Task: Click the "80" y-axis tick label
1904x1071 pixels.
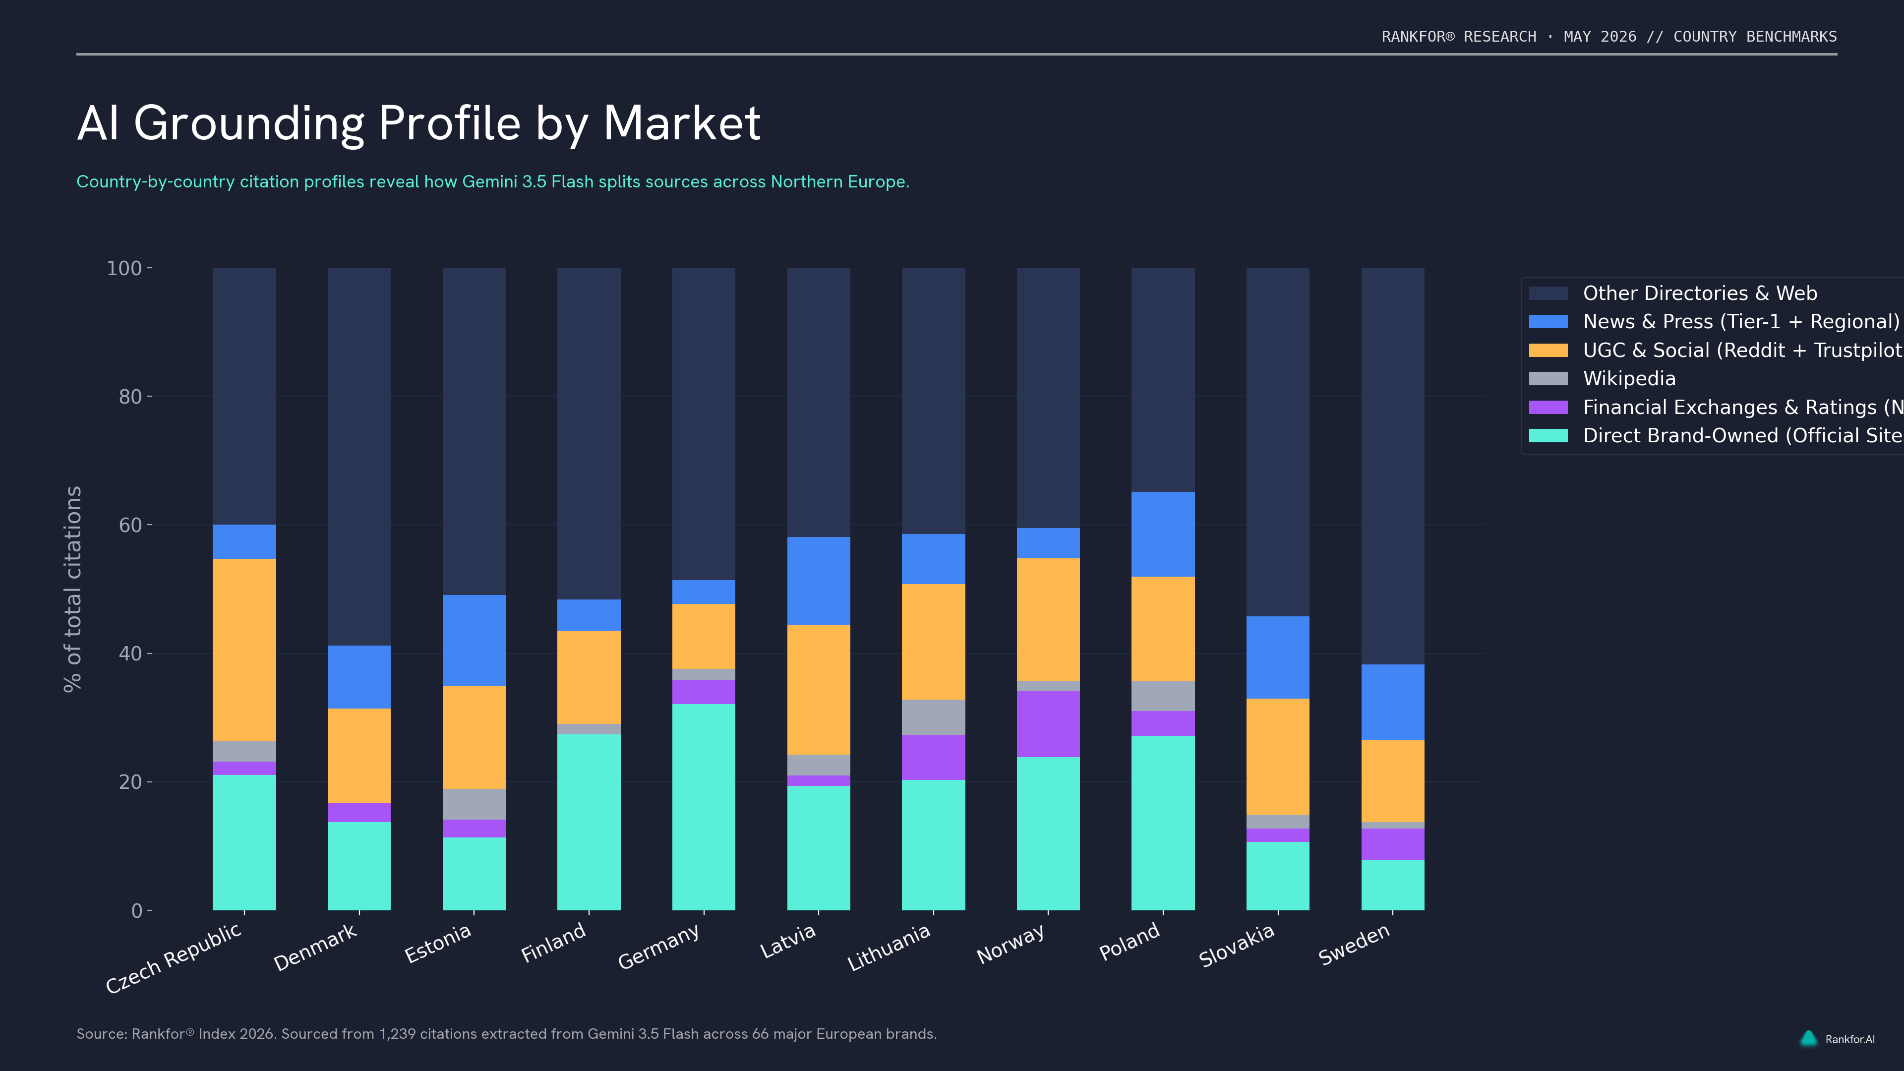Action: [x=130, y=397]
